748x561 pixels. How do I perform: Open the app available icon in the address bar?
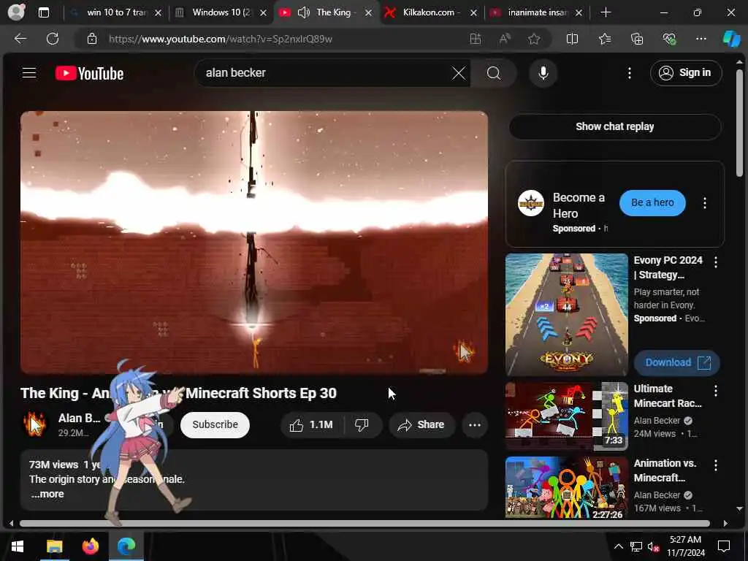point(475,39)
